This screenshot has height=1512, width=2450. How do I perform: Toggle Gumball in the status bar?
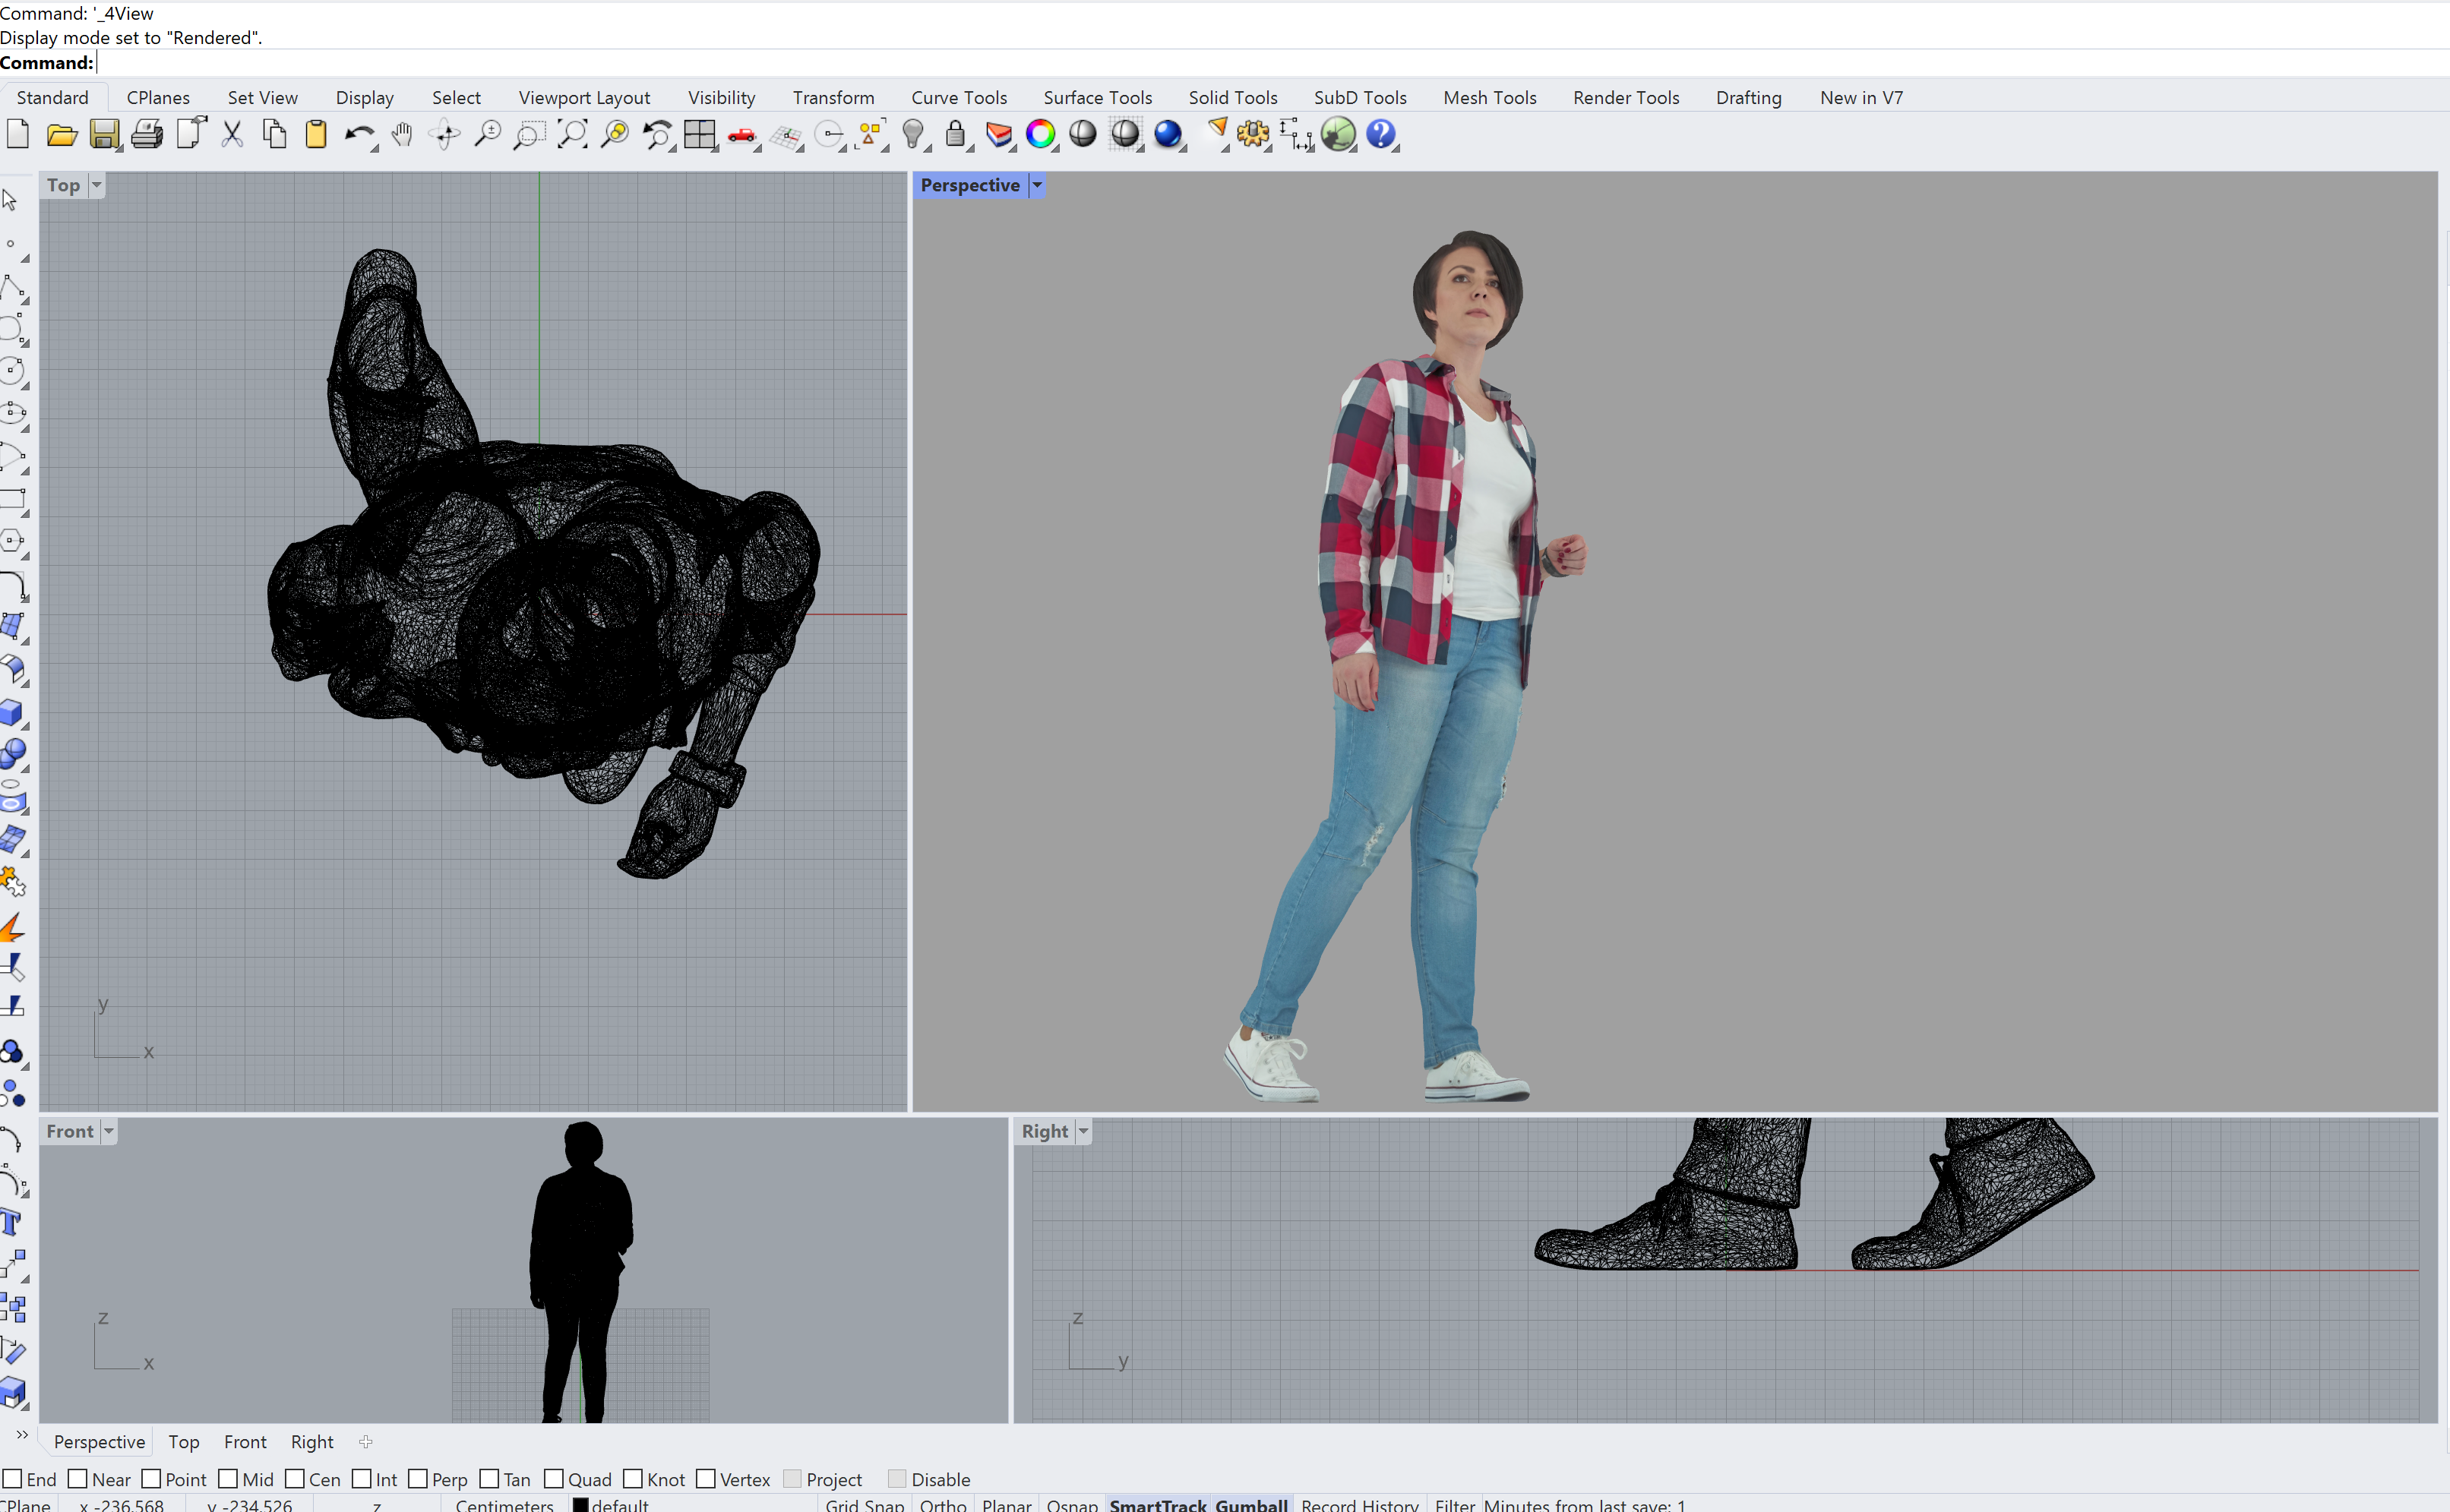[x=1250, y=1504]
